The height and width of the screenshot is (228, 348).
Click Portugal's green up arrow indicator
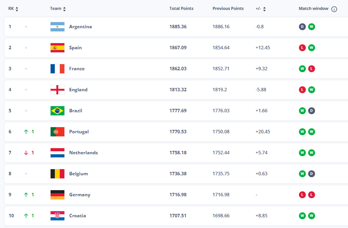click(26, 132)
